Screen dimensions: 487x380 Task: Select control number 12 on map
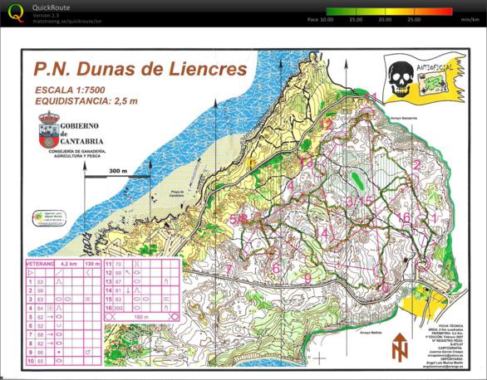[326, 124]
